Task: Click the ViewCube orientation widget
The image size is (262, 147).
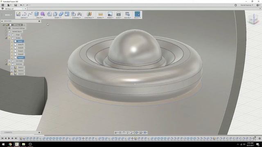Action: pos(253,19)
